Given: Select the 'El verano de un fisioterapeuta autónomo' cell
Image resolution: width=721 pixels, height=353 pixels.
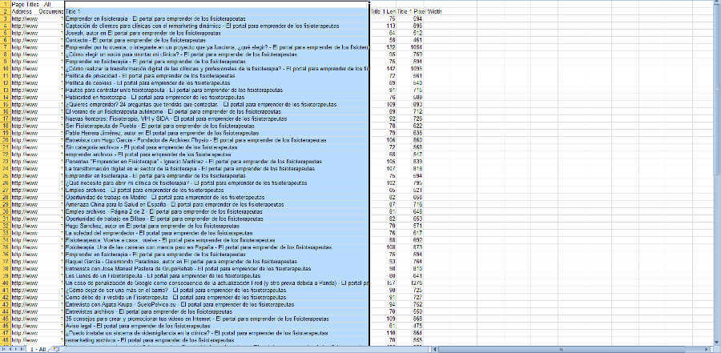Looking at the screenshot, I should [216, 112].
